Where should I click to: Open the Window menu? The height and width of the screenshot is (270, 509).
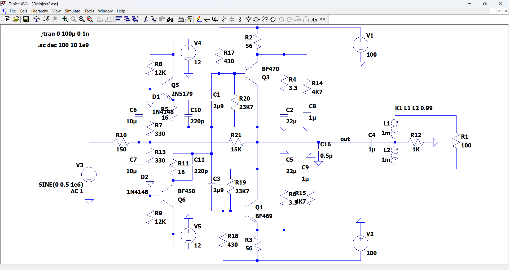point(105,11)
